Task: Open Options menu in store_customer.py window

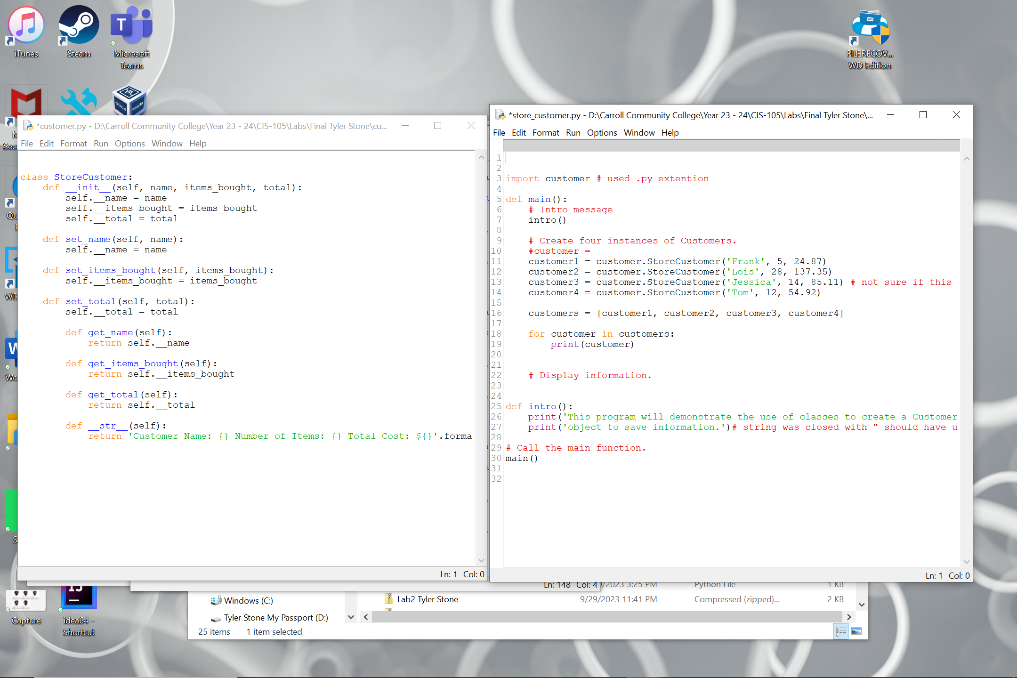Action: (601, 133)
